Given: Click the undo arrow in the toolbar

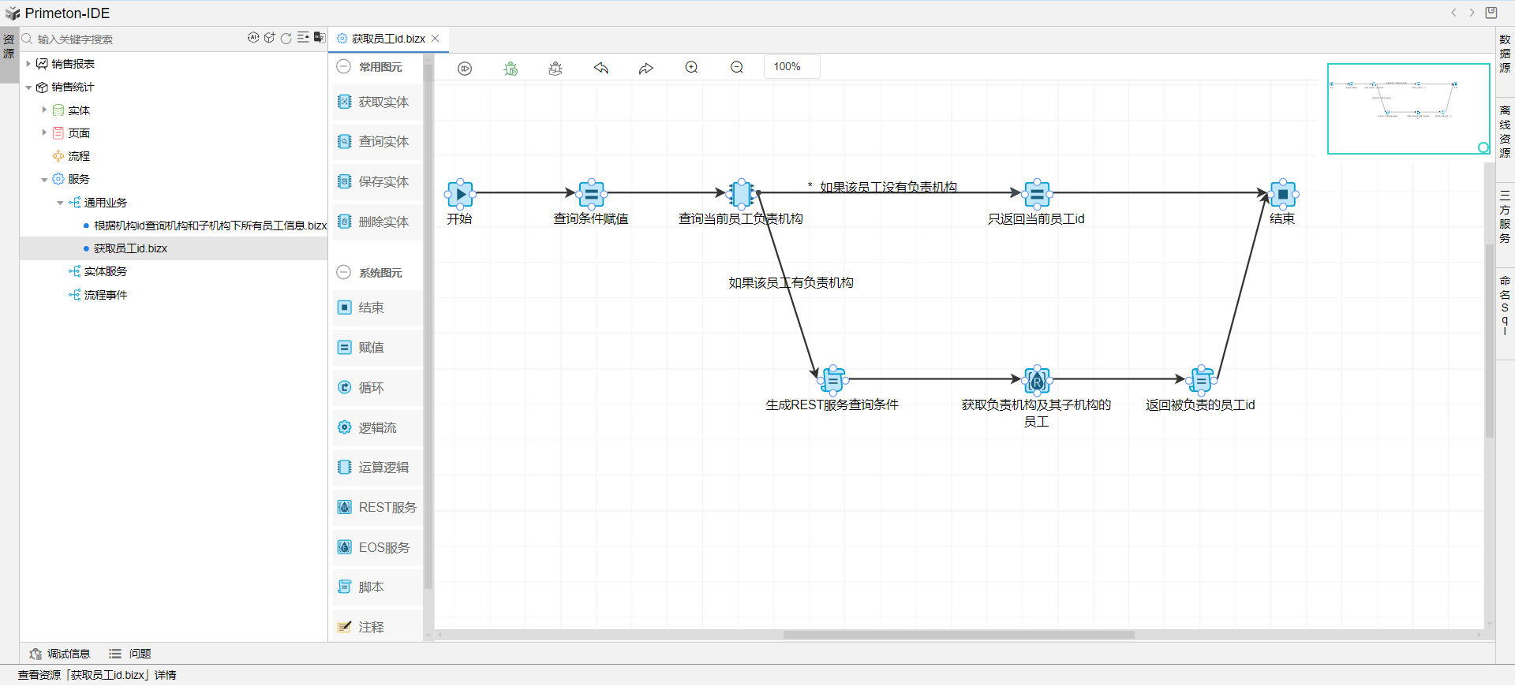Looking at the screenshot, I should 601,68.
